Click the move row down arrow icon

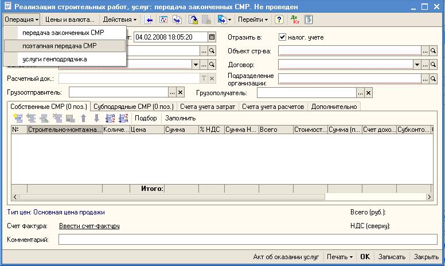click(x=96, y=118)
